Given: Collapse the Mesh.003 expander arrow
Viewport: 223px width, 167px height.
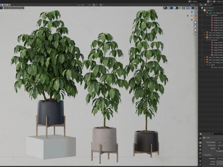Looking at the screenshot, I should pyautogui.click(x=207, y=15).
